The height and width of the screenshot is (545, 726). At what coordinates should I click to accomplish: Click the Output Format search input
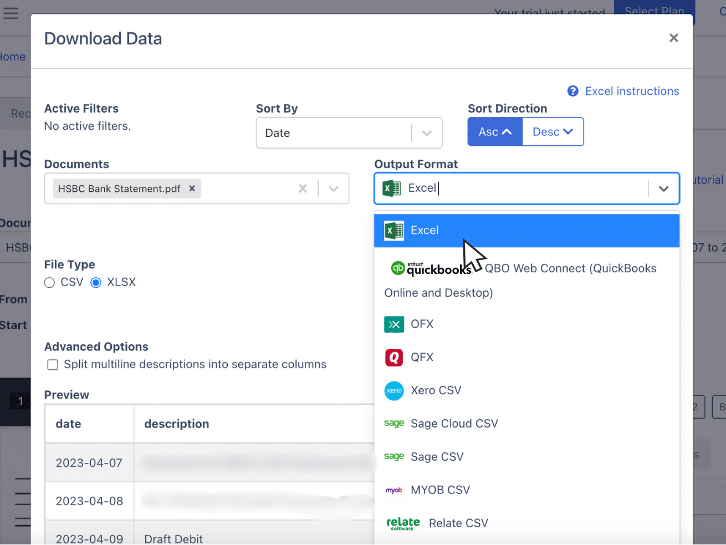pyautogui.click(x=526, y=189)
